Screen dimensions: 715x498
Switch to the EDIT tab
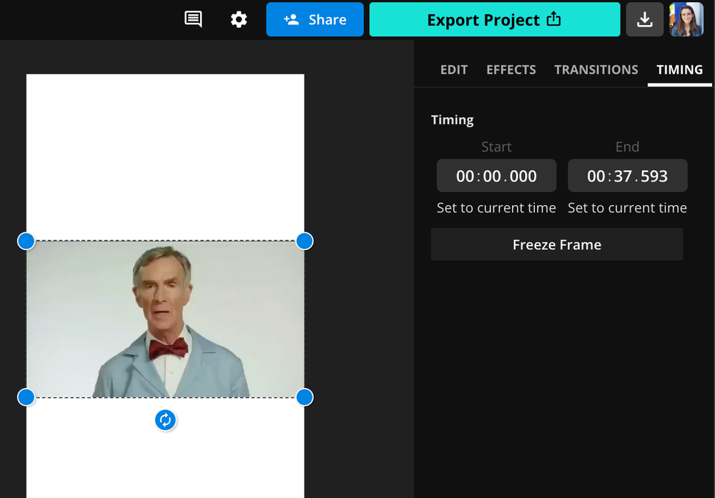point(454,69)
